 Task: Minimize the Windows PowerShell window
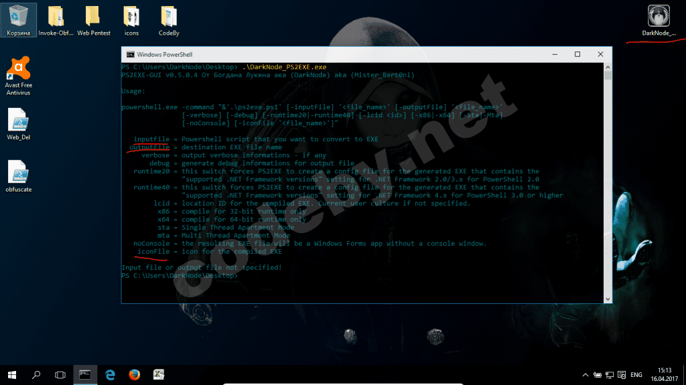click(x=555, y=54)
